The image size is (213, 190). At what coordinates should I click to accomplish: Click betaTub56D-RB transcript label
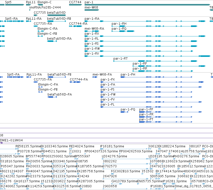point(59,18)
